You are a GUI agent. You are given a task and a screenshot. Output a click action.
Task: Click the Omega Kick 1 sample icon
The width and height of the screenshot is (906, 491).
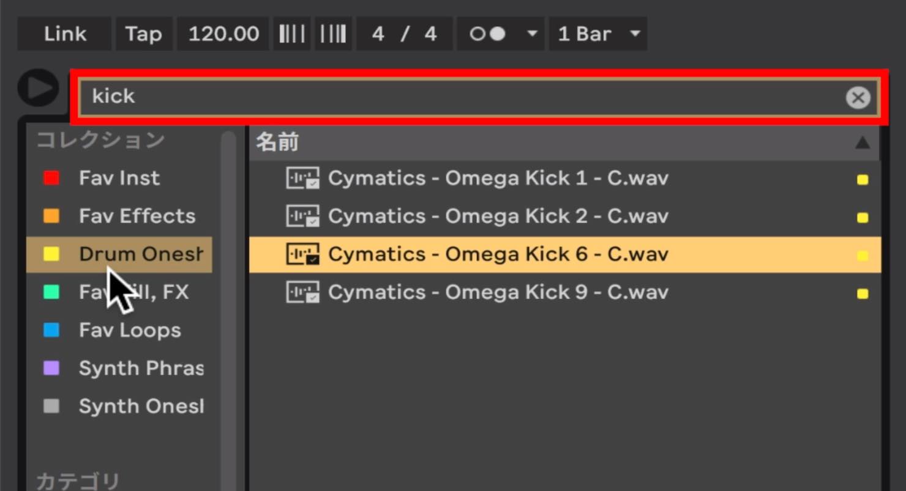point(303,179)
